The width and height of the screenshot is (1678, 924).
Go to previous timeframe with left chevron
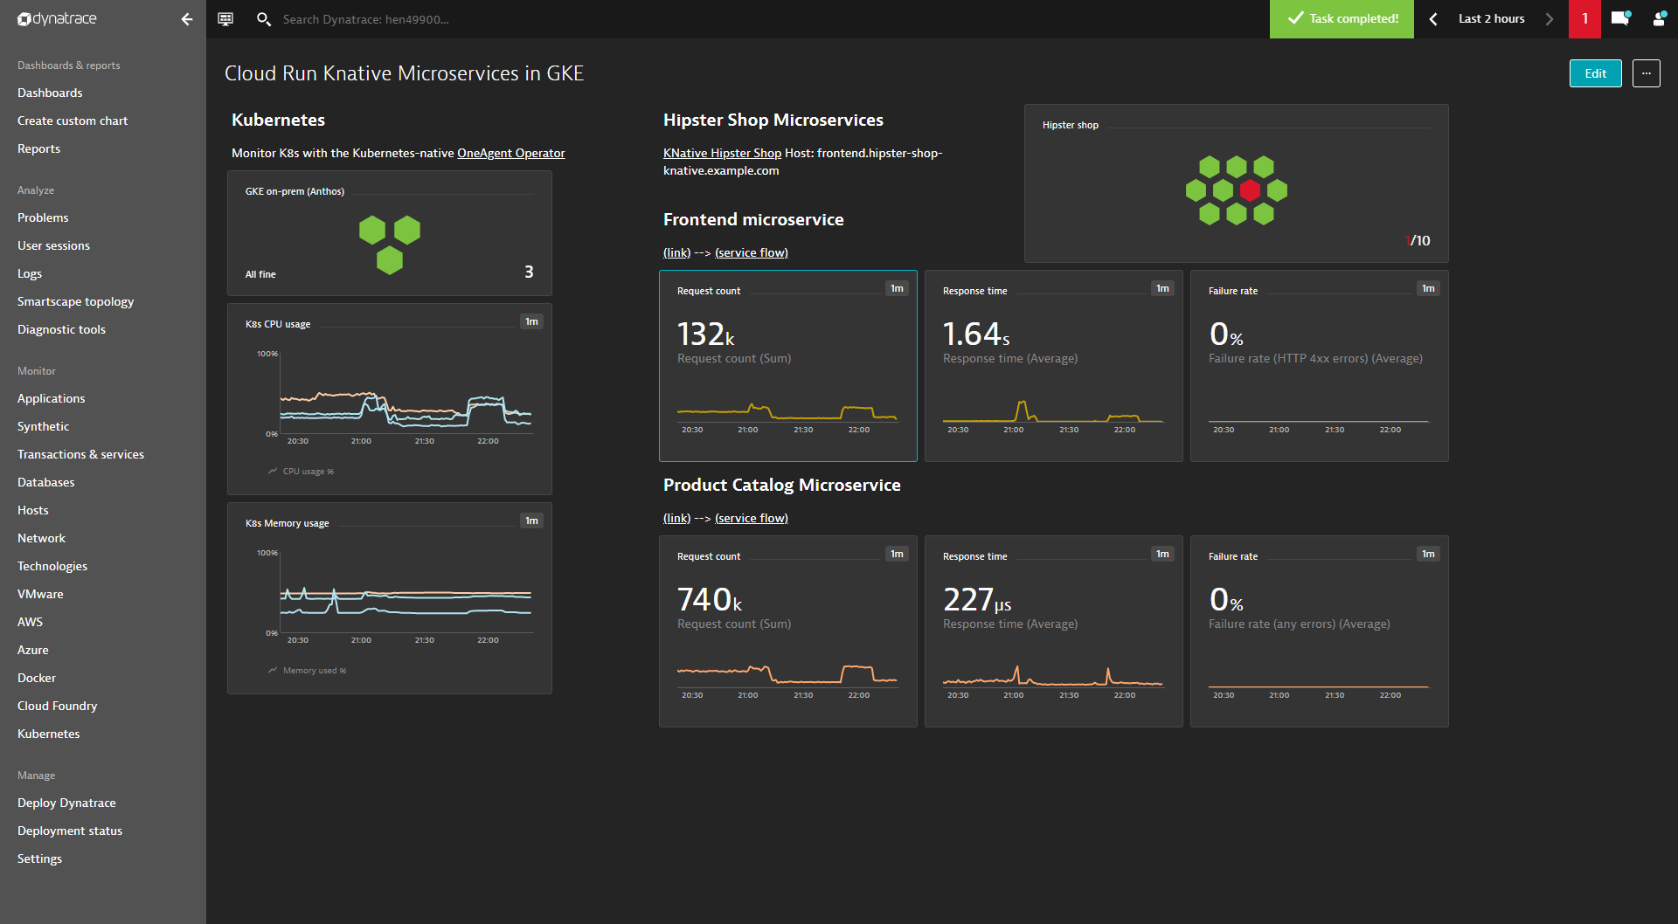(x=1433, y=19)
